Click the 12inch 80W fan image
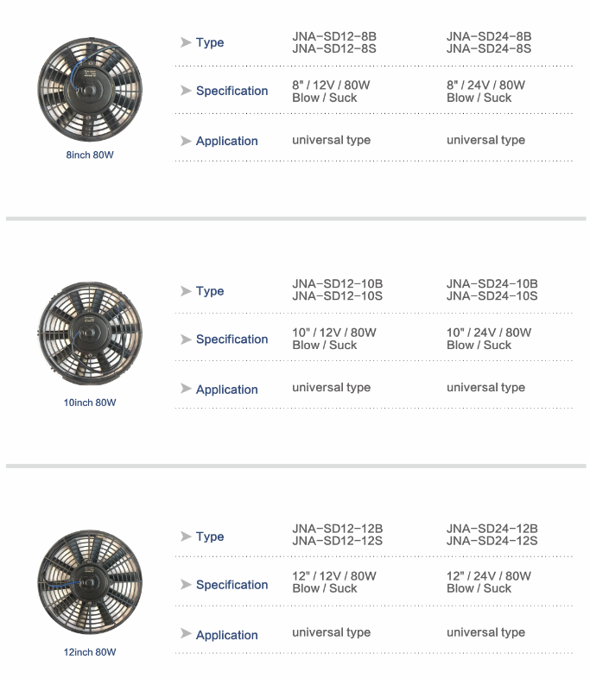 click(90, 582)
